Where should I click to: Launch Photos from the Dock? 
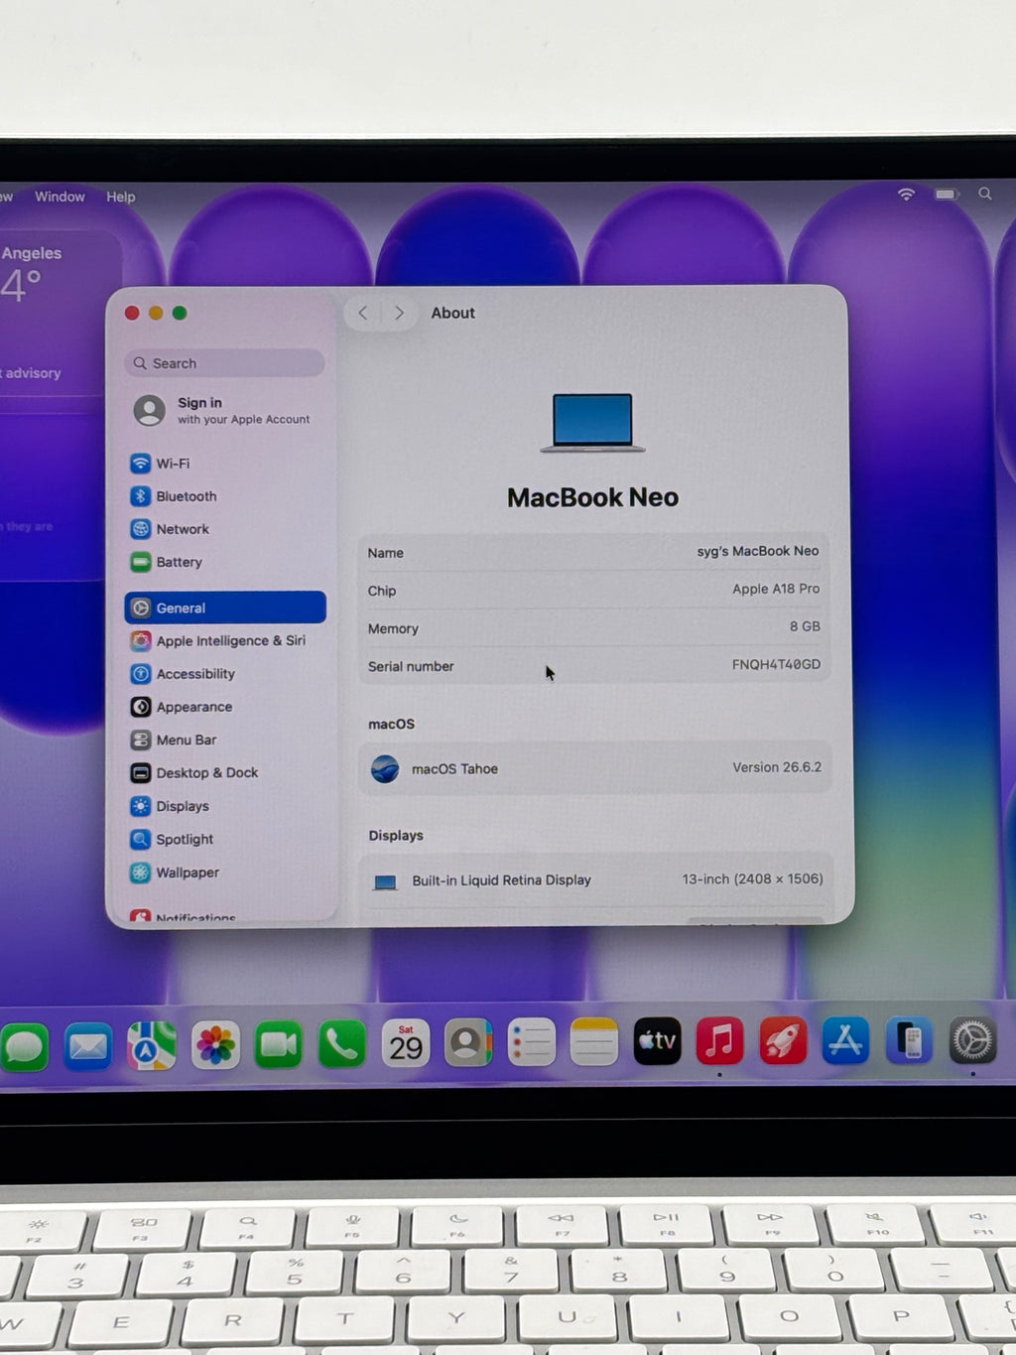(x=215, y=1044)
